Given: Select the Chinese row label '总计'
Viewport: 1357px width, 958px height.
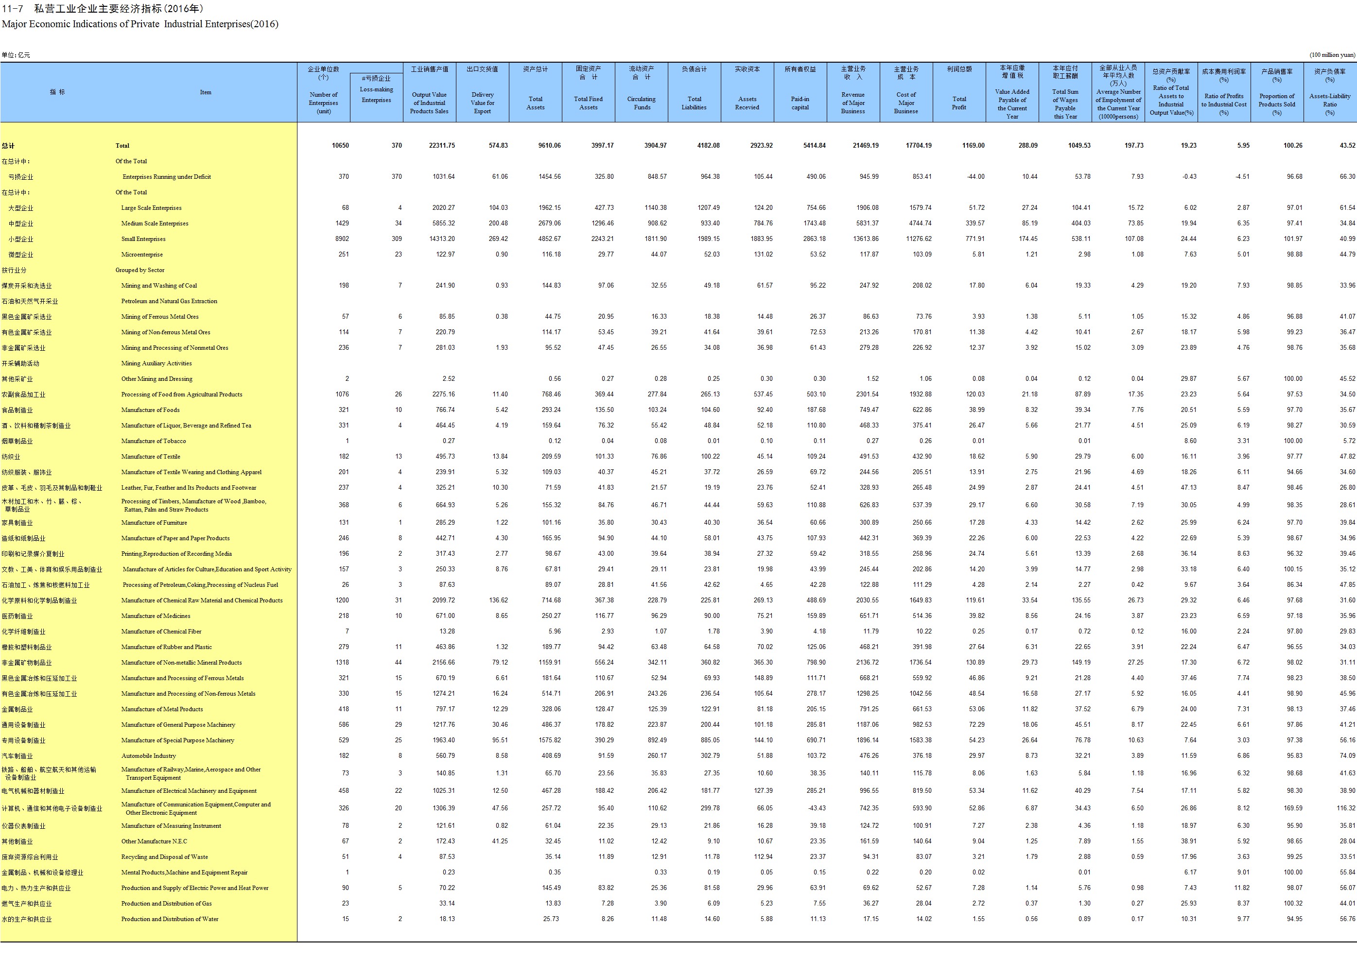Looking at the screenshot, I should [x=8, y=146].
